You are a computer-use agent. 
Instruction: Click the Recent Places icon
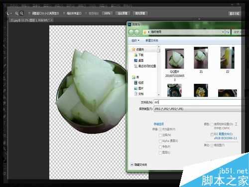coord(136,66)
